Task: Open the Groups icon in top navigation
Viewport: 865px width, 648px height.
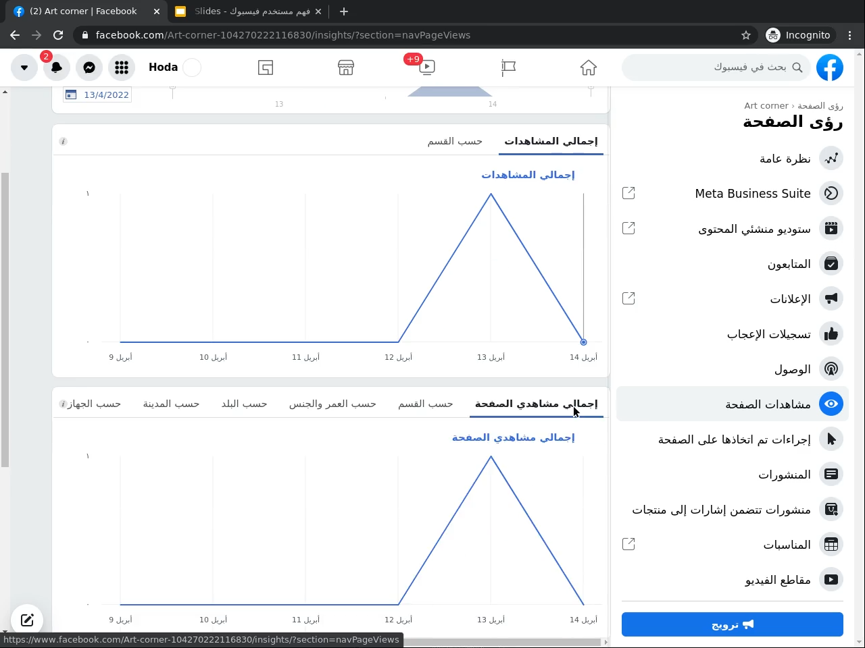Action: 266,67
